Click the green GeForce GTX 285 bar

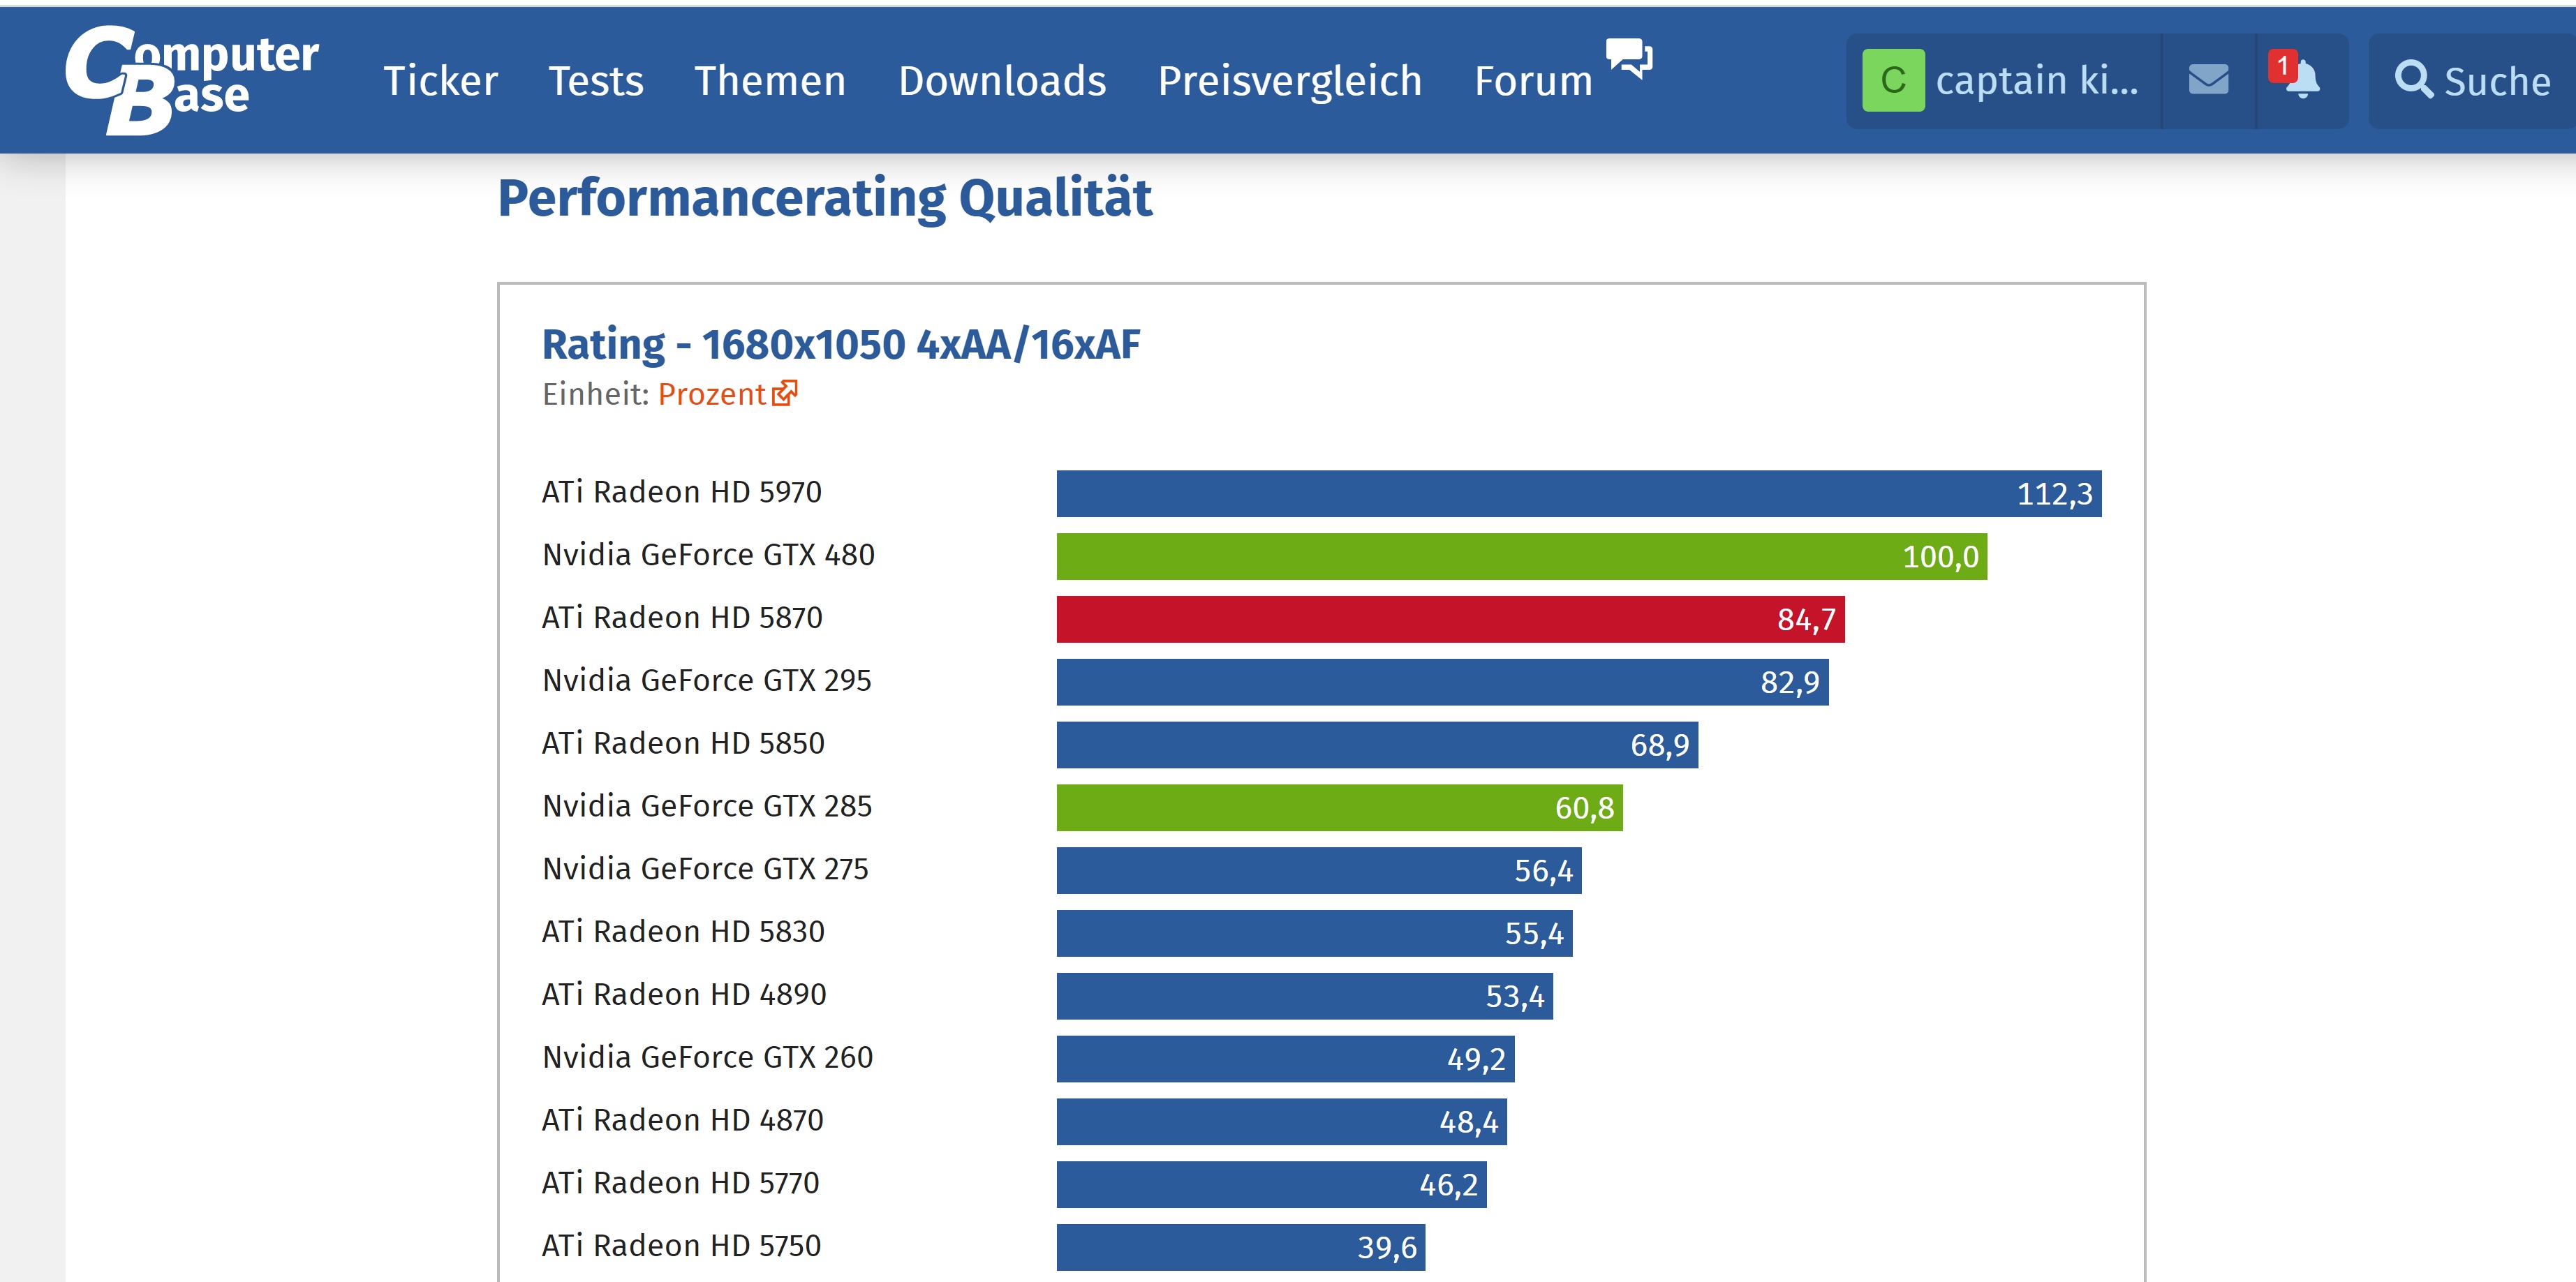point(1338,807)
